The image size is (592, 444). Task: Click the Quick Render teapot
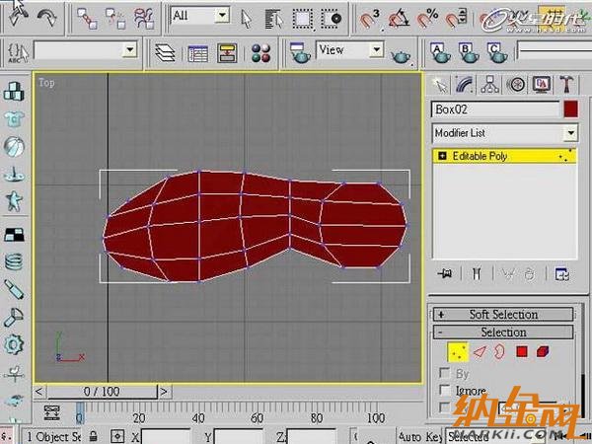[x=401, y=56]
